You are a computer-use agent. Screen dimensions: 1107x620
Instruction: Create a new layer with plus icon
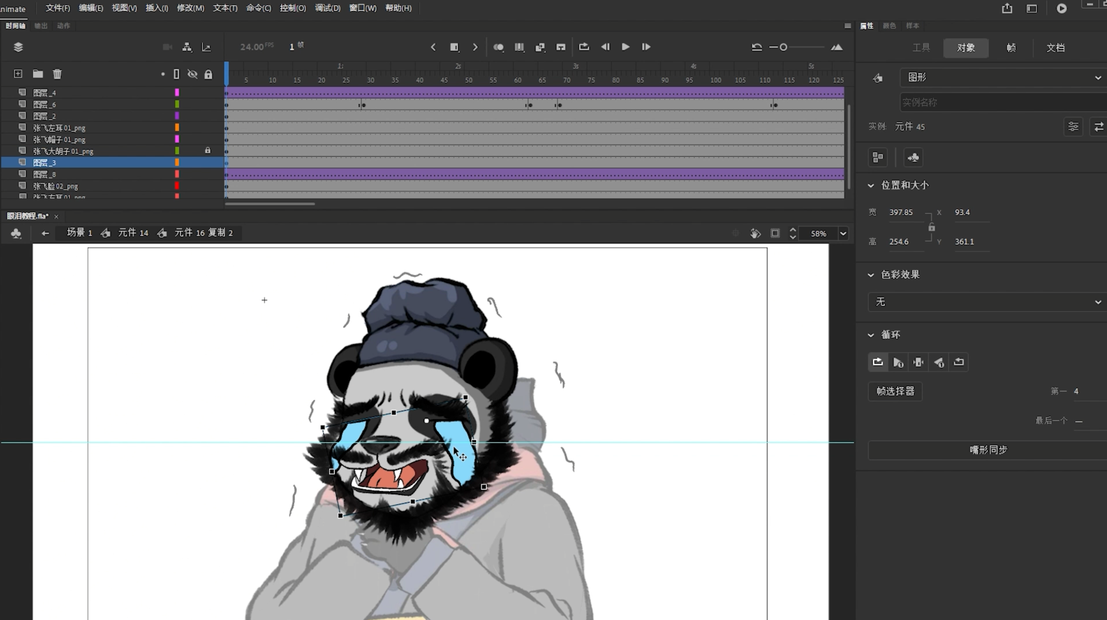(x=18, y=74)
